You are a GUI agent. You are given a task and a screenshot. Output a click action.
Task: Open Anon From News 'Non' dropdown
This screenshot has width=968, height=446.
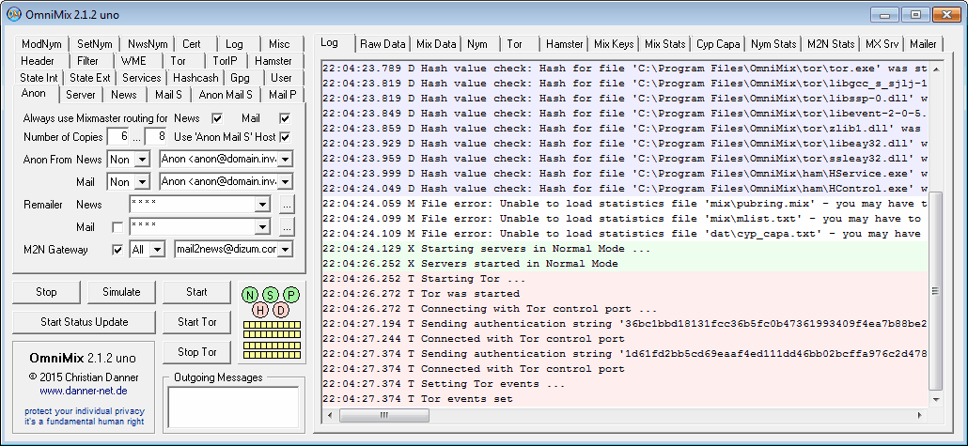point(143,160)
